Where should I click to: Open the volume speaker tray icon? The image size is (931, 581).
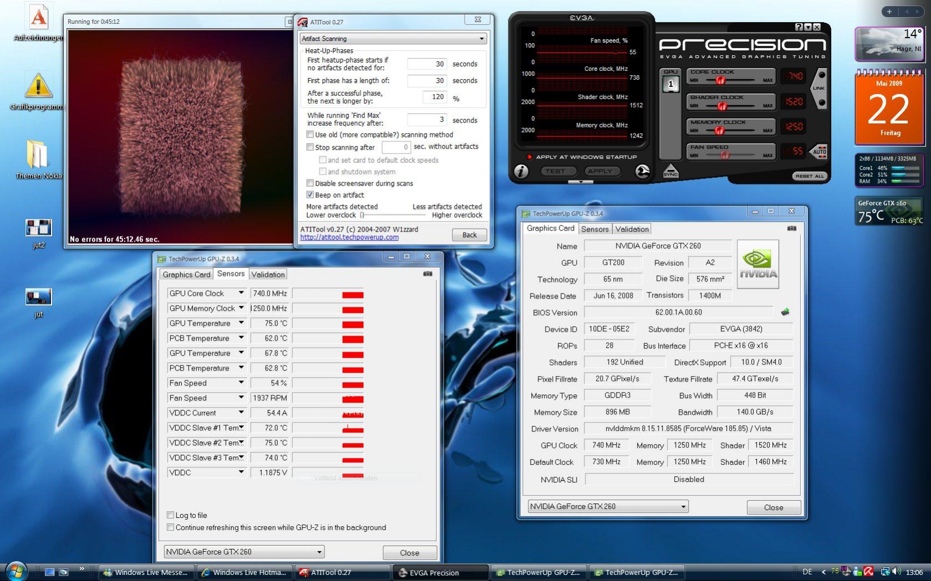[x=897, y=572]
